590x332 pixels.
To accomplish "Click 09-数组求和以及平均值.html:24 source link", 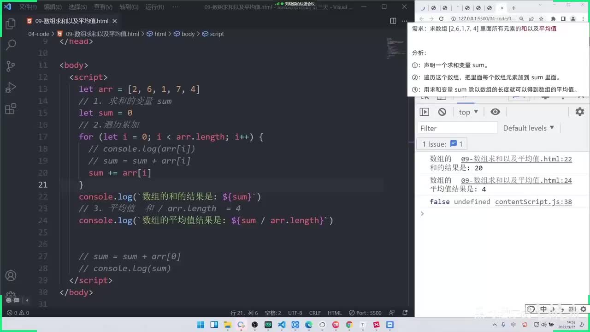I will [516, 180].
